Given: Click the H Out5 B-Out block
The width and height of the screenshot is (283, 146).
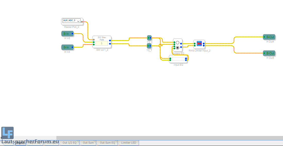Looking at the screenshot, I should (x=270, y=53).
